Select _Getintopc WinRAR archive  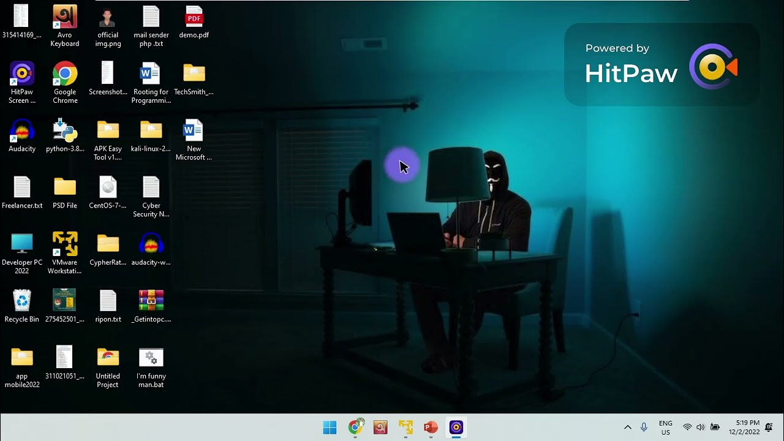pyautogui.click(x=151, y=306)
